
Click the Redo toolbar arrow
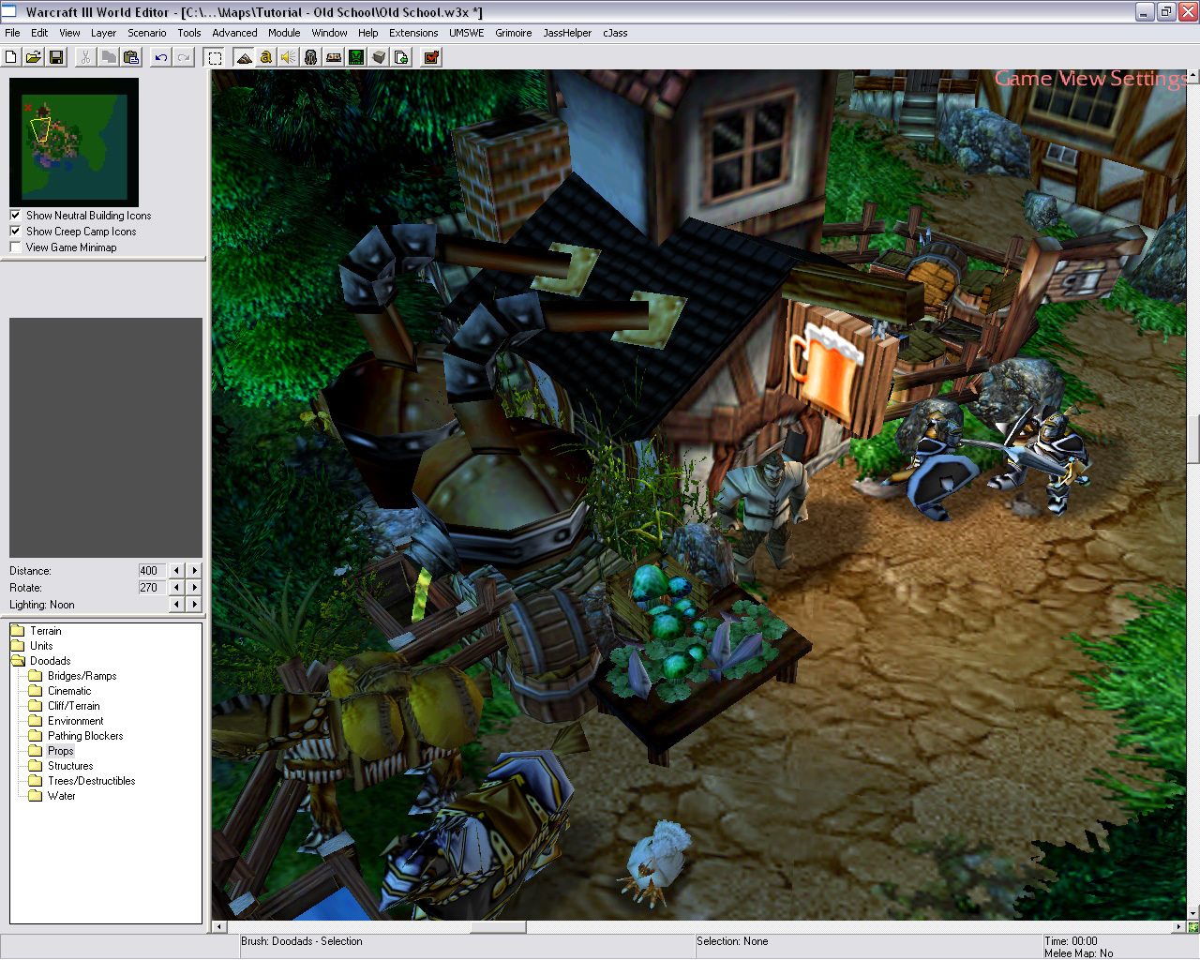pos(184,57)
